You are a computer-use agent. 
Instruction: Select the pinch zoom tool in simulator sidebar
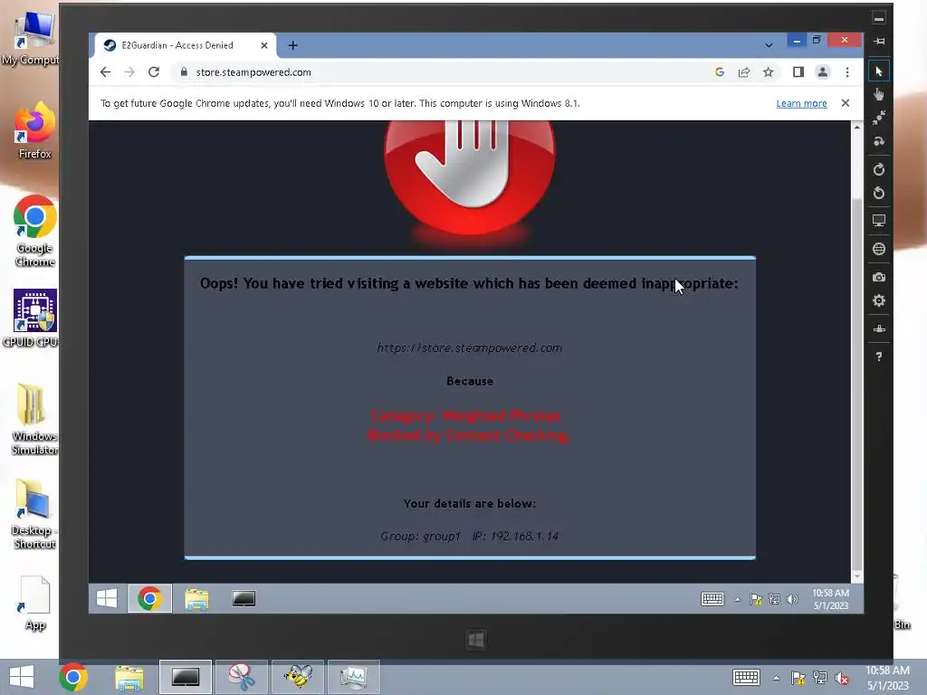coord(878,117)
